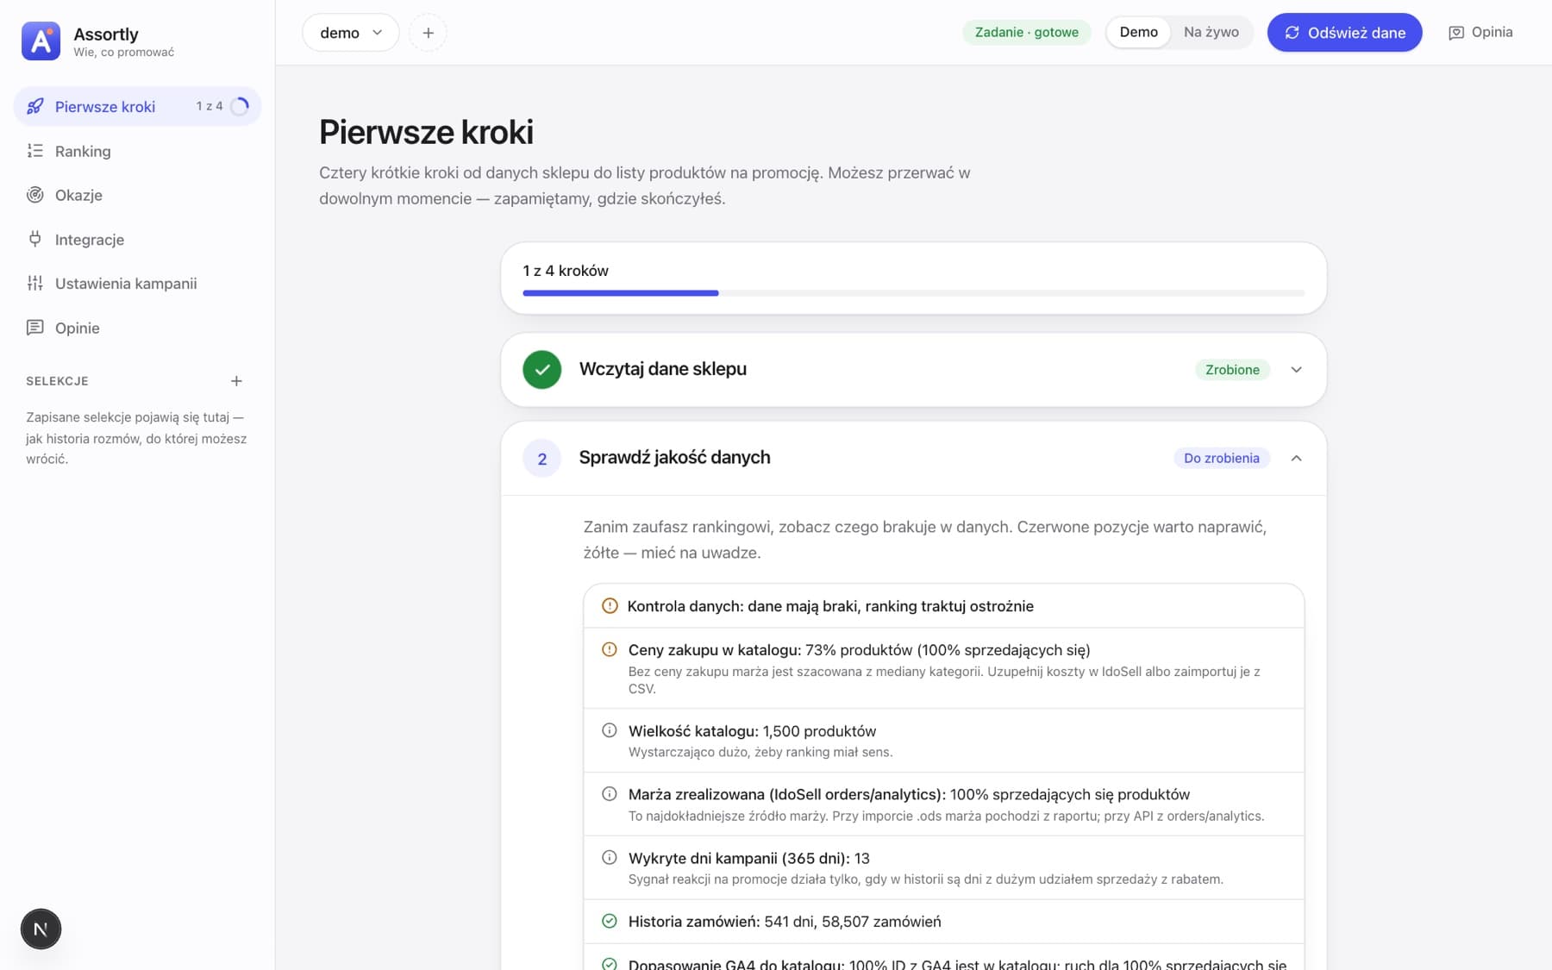Click the Sprawdź jakość danych step title
This screenshot has height=970, width=1552.
674,458
